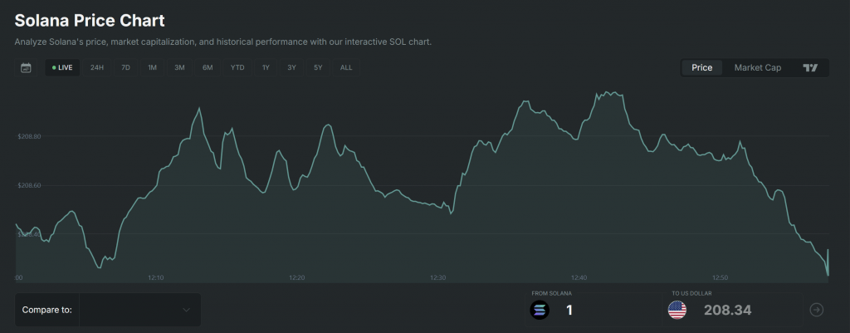Select the 24H time range

(97, 67)
